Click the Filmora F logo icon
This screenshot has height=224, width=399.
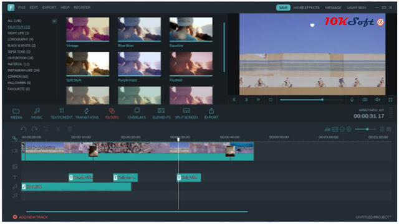tap(11, 7)
